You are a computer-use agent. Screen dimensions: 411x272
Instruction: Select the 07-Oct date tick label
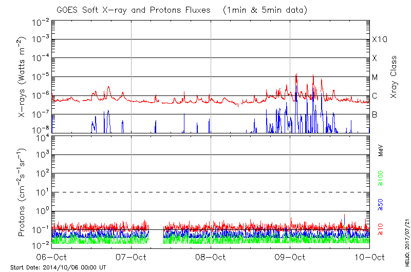132,257
